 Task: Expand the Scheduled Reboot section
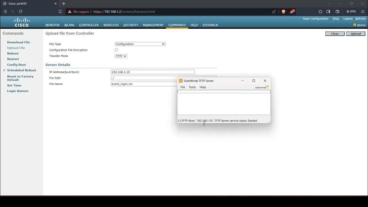tap(4, 70)
